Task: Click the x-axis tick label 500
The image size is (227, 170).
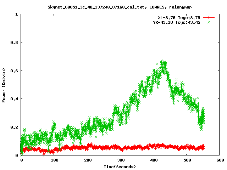Action: pyautogui.click(x=187, y=160)
